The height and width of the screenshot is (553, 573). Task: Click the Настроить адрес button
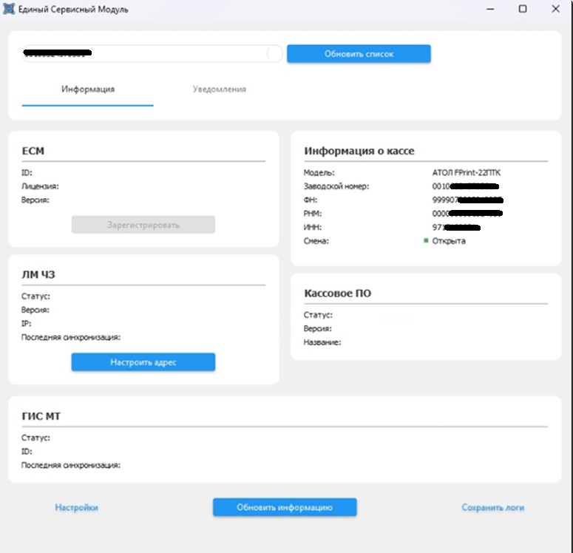(x=143, y=362)
